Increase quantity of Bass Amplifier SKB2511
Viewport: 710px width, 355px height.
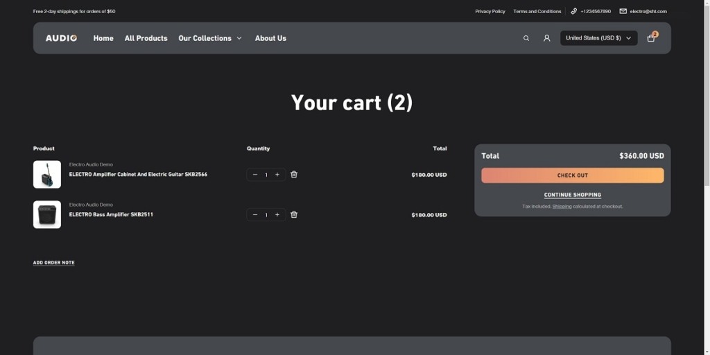pyautogui.click(x=277, y=215)
